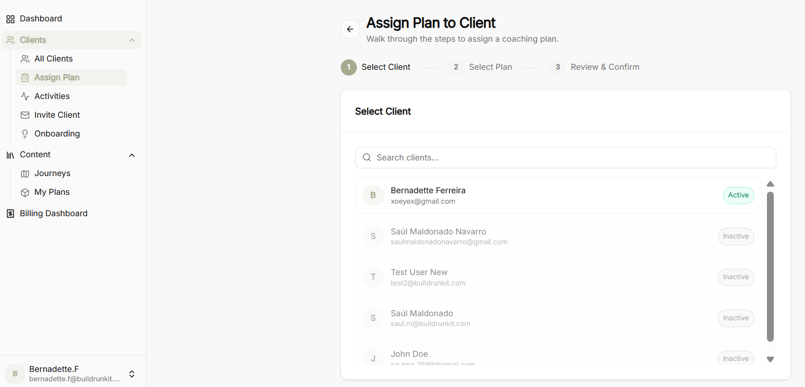
Task: Click the Bernadette.F account avatar
Action: tap(15, 373)
